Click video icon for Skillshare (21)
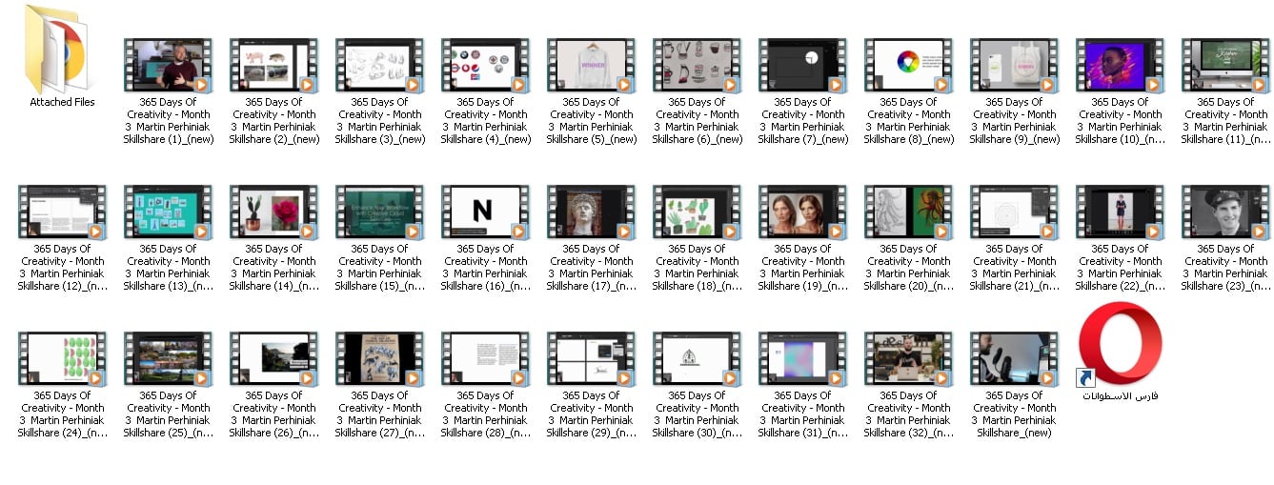 click(x=1015, y=212)
